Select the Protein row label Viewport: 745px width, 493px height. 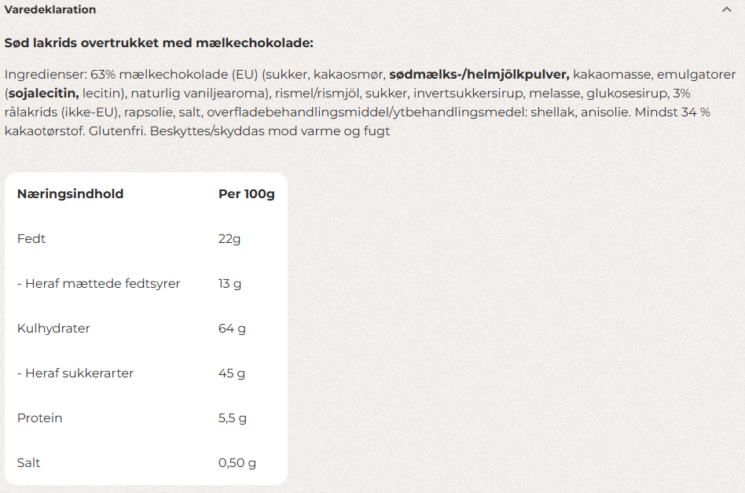point(39,418)
